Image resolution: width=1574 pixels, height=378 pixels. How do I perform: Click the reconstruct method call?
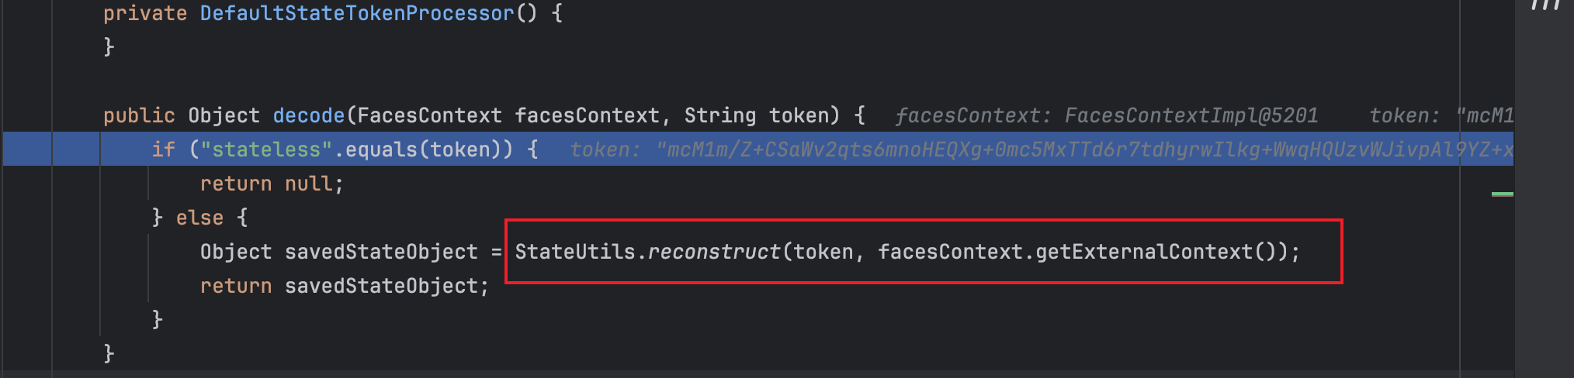click(x=713, y=252)
